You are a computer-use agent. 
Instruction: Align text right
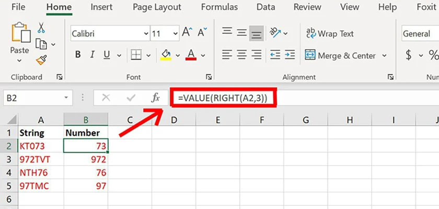(257, 54)
